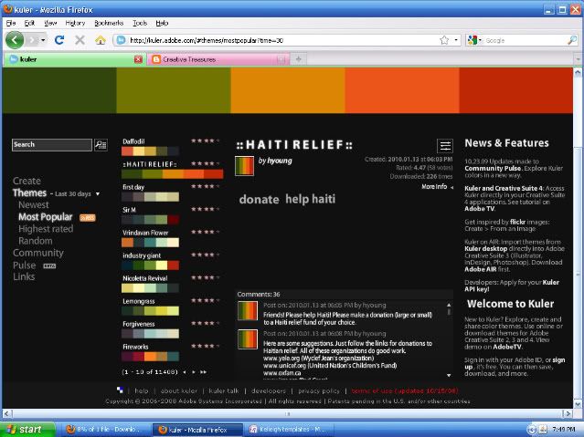Viewport: 584px width, 437px height.
Task: Stop loading with the X icon
Action: (x=80, y=40)
